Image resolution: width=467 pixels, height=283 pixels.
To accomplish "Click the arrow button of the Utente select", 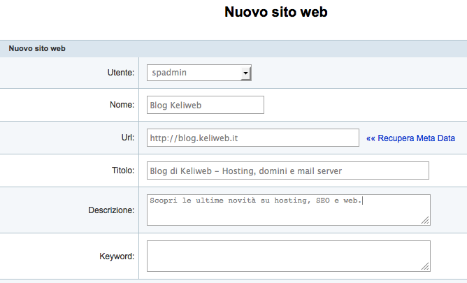I will pyautogui.click(x=245, y=73).
